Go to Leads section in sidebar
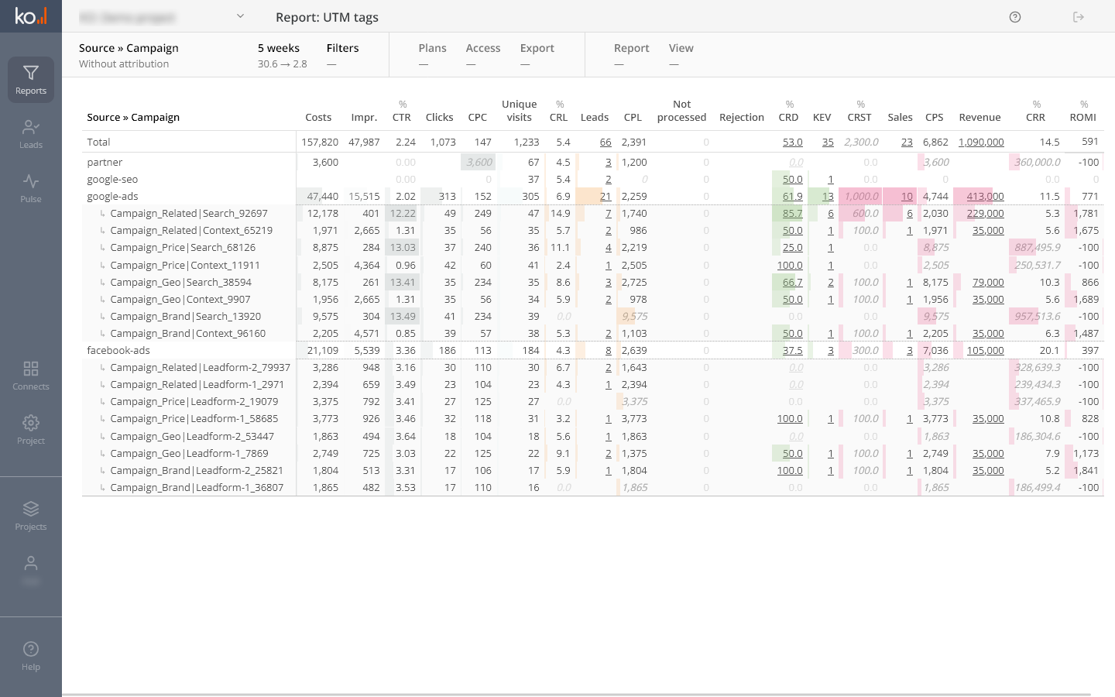Image resolution: width=1115 pixels, height=697 pixels. (31, 134)
